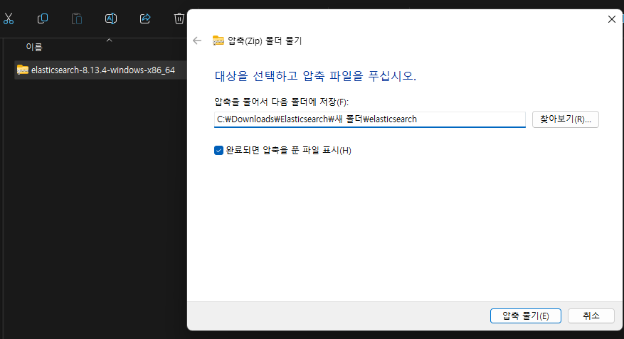Viewport: 624px width, 339px height.
Task: Click the Copy icon in Explorer toolbar
Action: 43,18
